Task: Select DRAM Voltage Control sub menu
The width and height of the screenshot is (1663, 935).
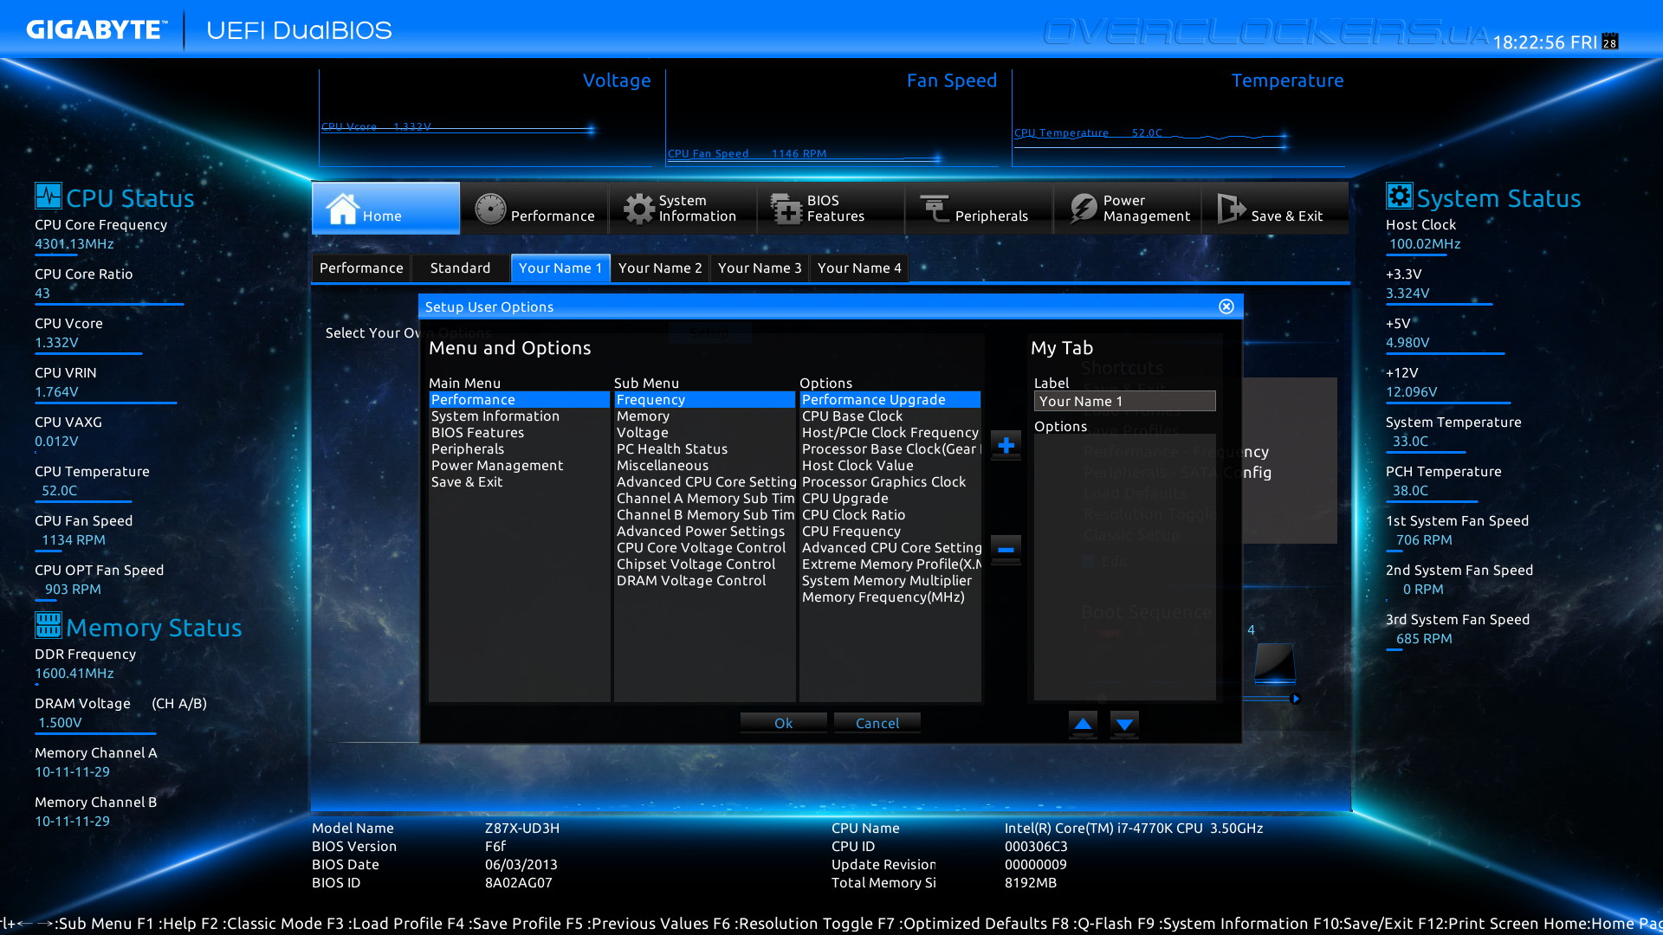Action: pos(705,580)
